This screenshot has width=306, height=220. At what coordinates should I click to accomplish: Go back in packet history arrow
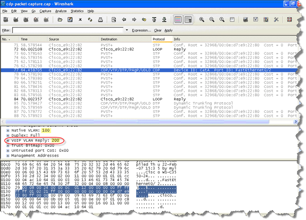124,20
